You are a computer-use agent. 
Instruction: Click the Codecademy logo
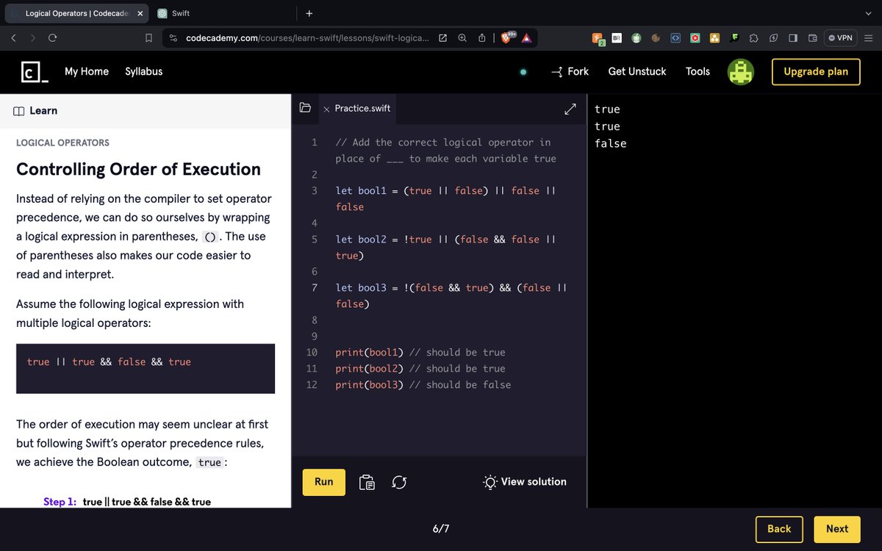pyautogui.click(x=35, y=71)
